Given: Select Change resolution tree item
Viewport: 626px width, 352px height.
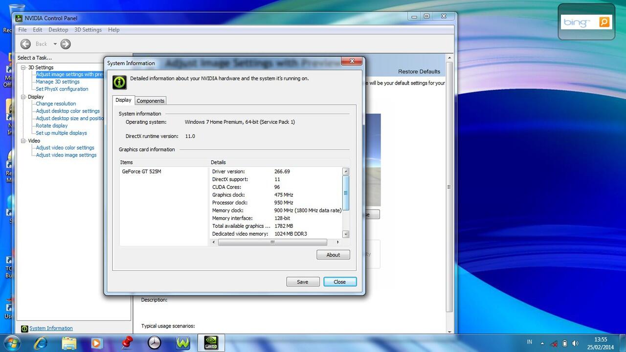Looking at the screenshot, I should pos(56,104).
